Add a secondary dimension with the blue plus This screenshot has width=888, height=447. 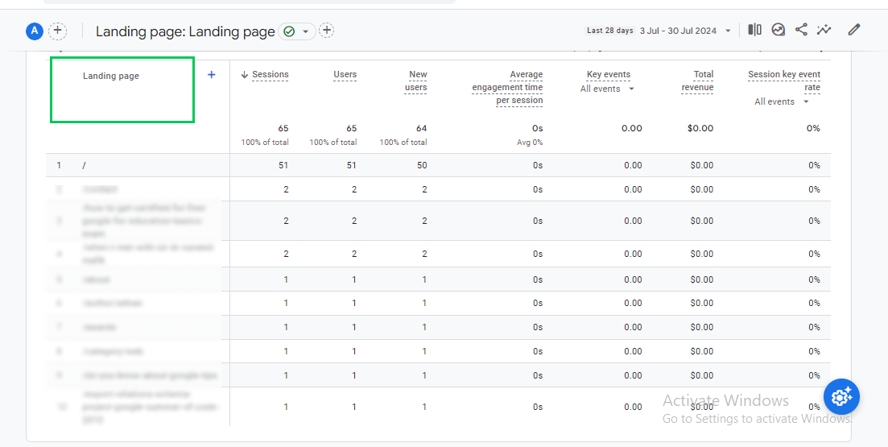(212, 75)
